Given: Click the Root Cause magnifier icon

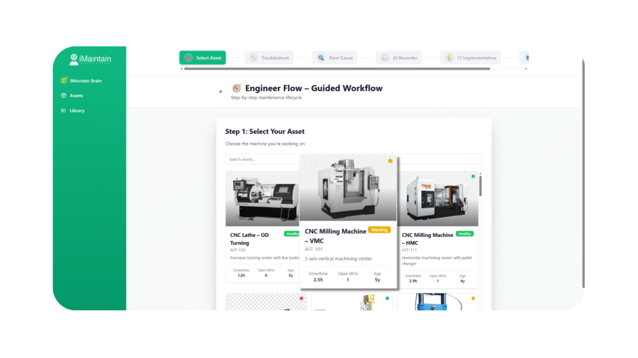Looking at the screenshot, I should [x=321, y=58].
